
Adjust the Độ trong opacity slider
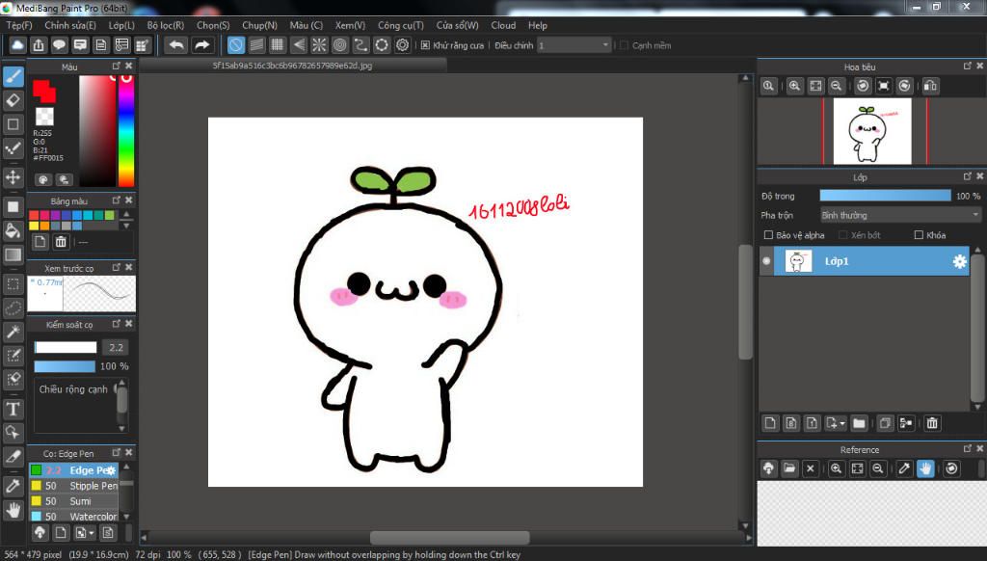(885, 196)
